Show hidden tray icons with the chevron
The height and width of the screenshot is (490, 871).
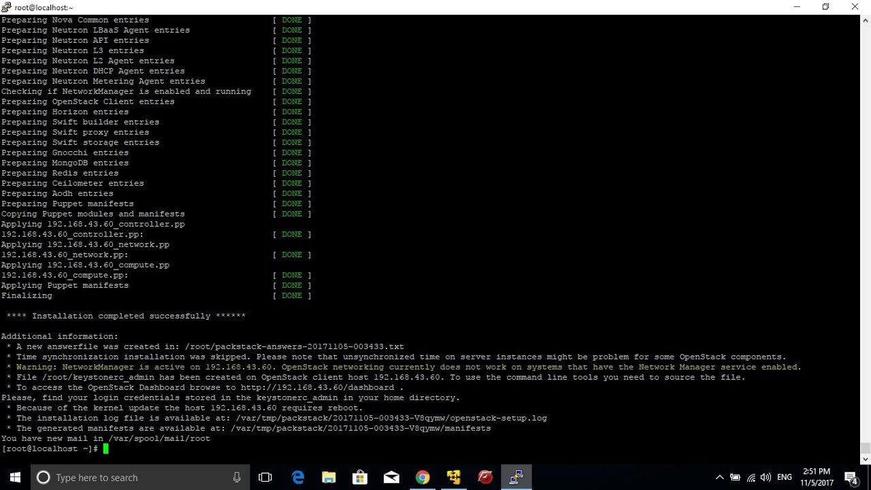pos(719,478)
